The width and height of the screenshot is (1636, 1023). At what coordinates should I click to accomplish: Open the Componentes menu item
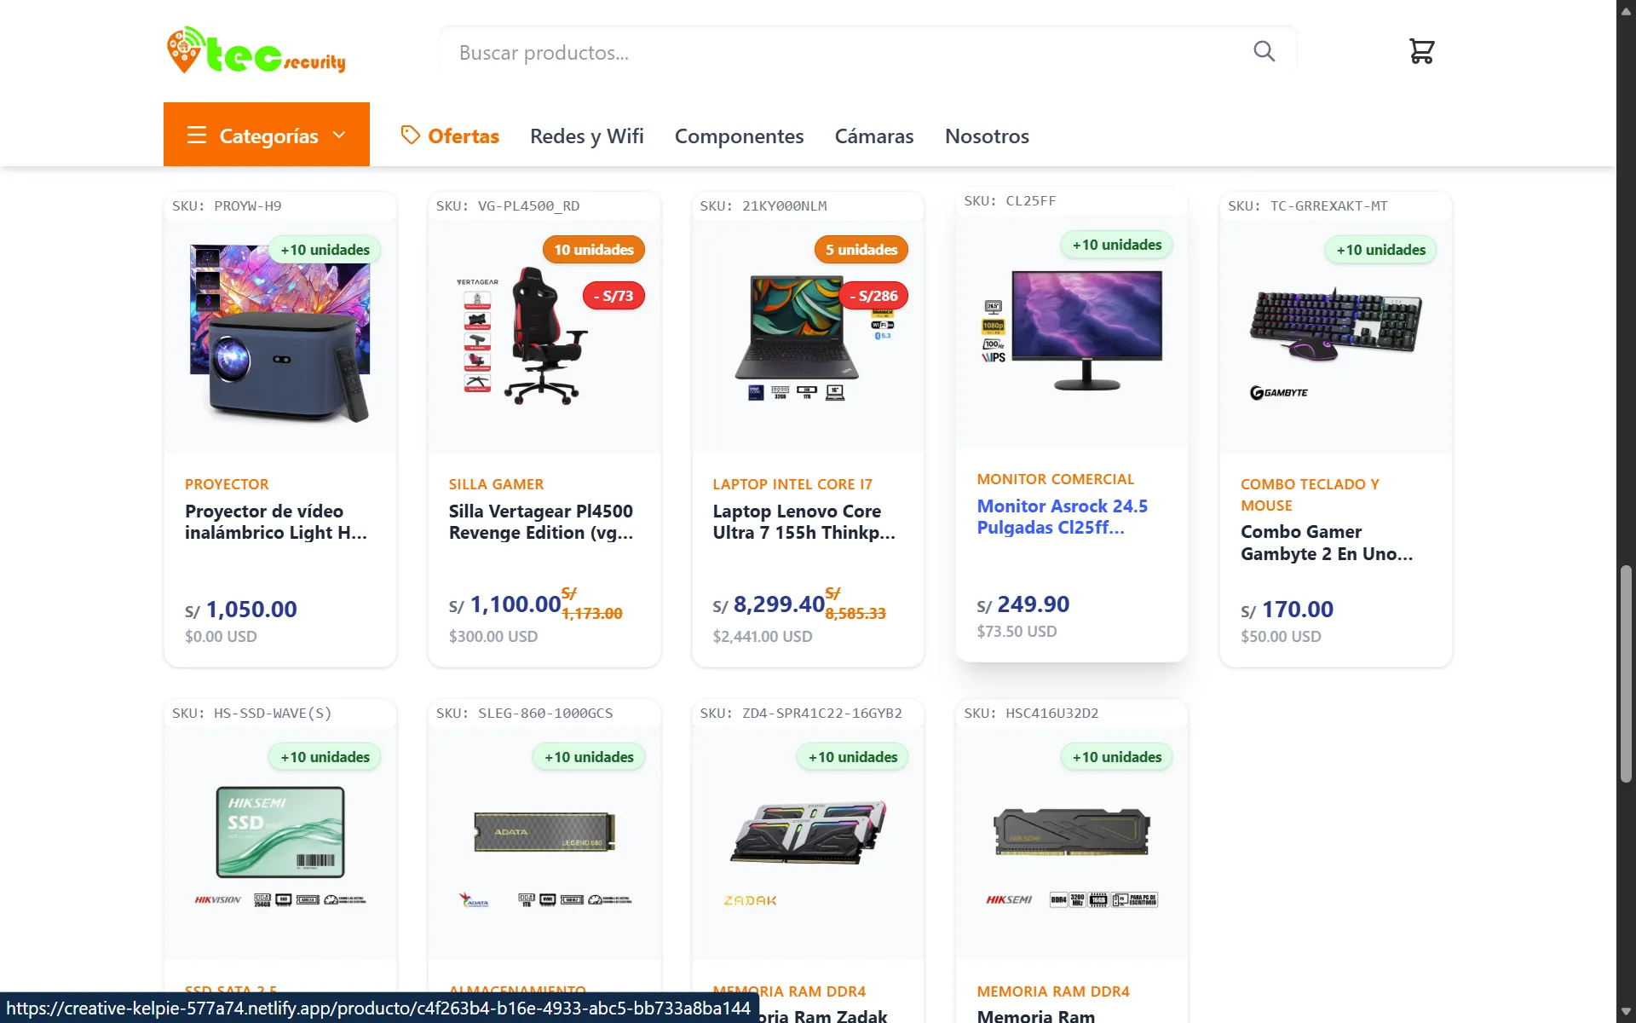click(x=739, y=136)
